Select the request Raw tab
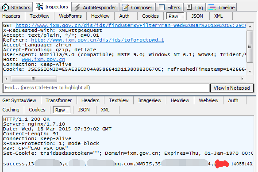 [175, 16]
